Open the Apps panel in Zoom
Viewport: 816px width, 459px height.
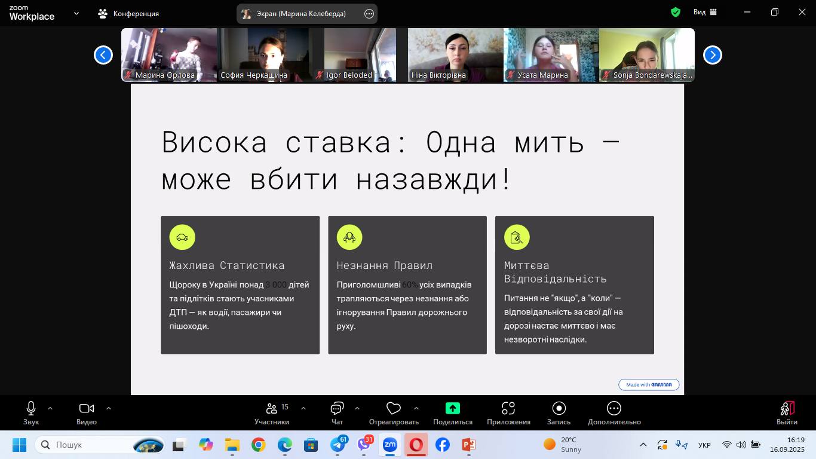pos(508,413)
